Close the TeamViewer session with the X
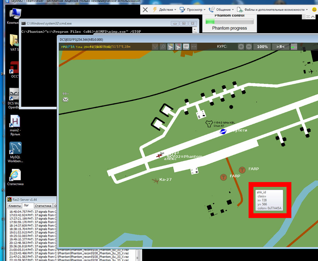The height and width of the screenshot is (261, 318). click(x=145, y=9)
